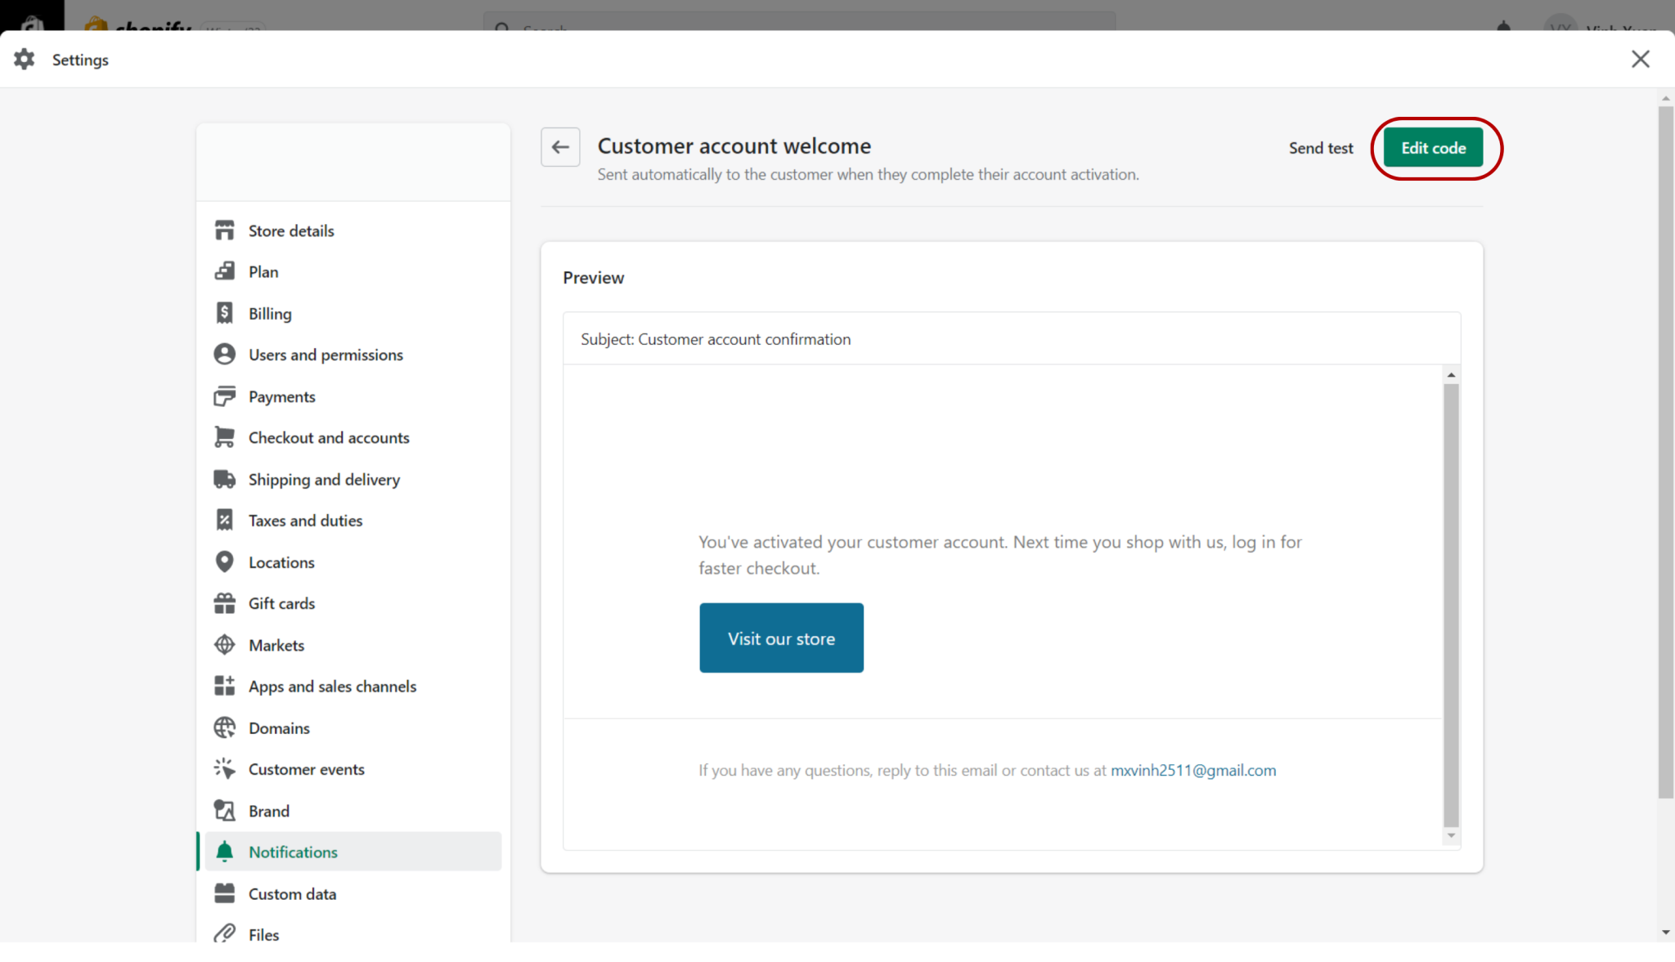1675x962 pixels.
Task: Click the Settings gear icon
Action: (24, 59)
